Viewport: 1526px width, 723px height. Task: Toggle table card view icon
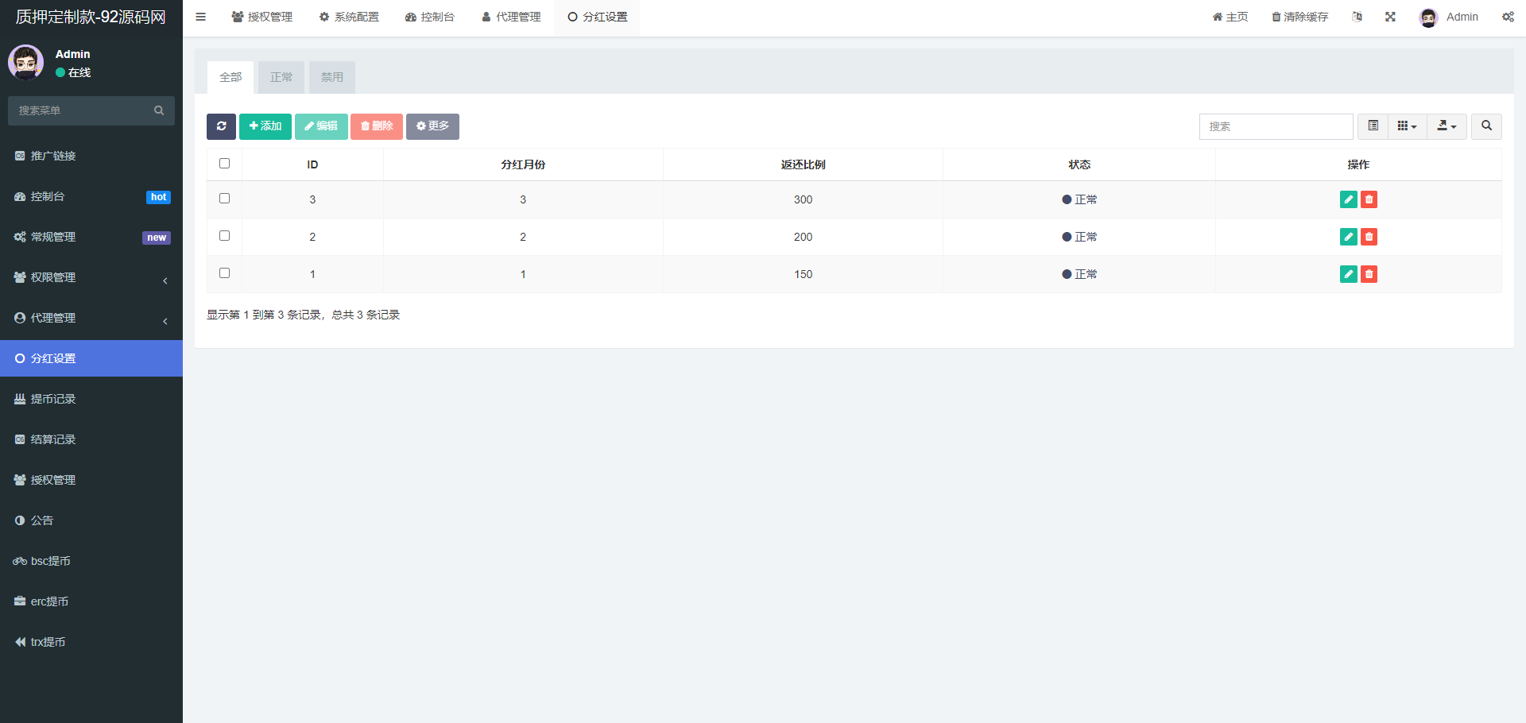(x=1373, y=126)
